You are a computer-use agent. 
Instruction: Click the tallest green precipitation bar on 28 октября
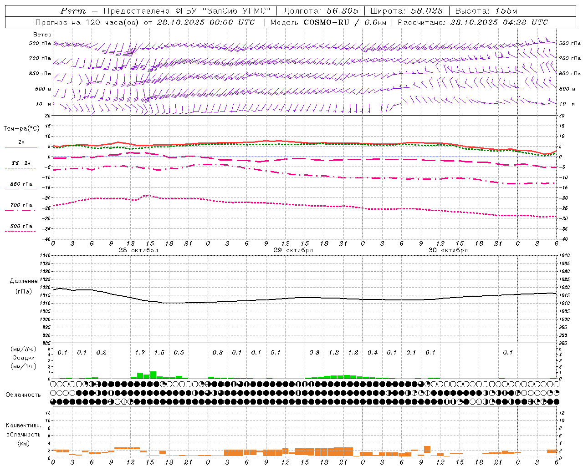(x=153, y=375)
